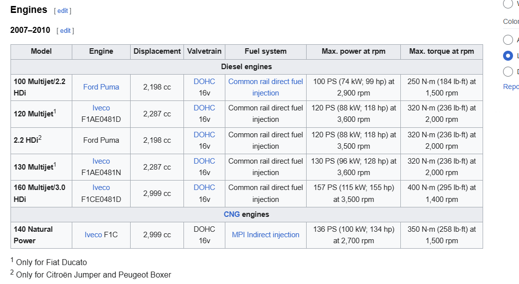This screenshot has width=519, height=284.
Task: Open Iveco link in 140 Natural Power row
Action: coord(93,235)
